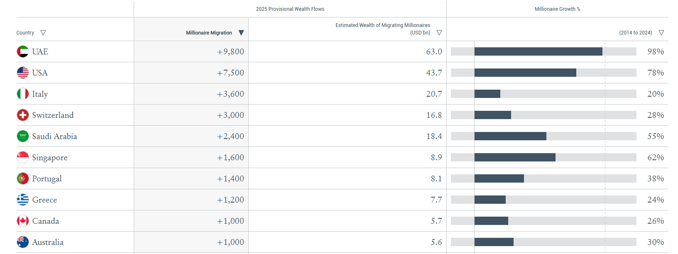The width and height of the screenshot is (678, 254).
Task: Click the 55% growth figure
Action: [656, 136]
